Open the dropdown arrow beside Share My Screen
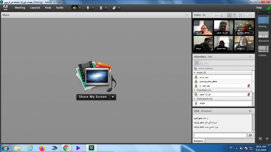The image size is (271, 152). pyautogui.click(x=113, y=97)
